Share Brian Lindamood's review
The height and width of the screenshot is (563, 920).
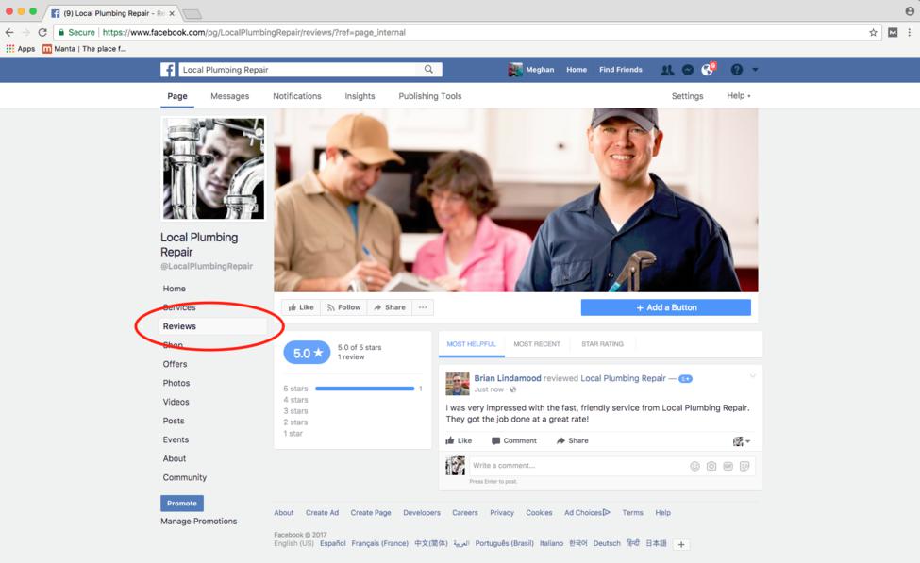click(x=573, y=440)
